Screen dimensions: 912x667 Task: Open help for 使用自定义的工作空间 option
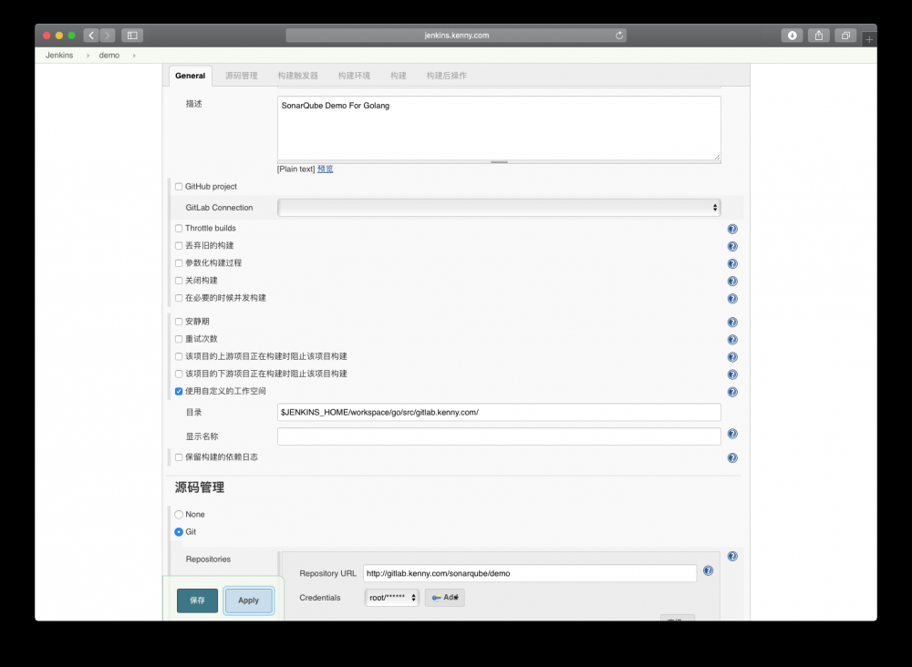(x=731, y=392)
